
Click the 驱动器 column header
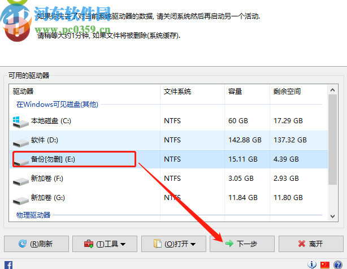pyautogui.click(x=85, y=92)
